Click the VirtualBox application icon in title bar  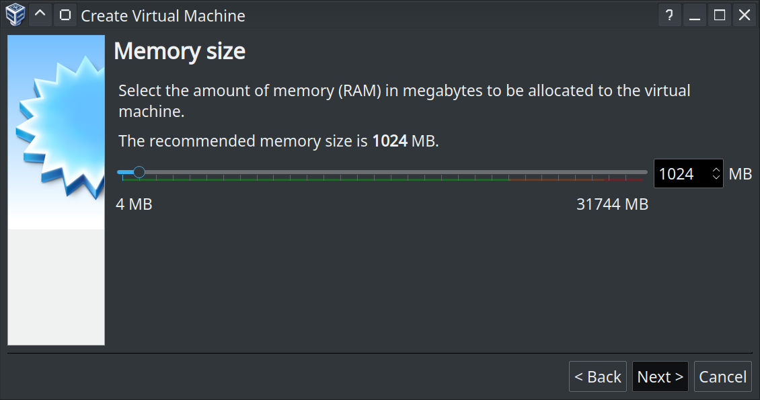(x=15, y=14)
